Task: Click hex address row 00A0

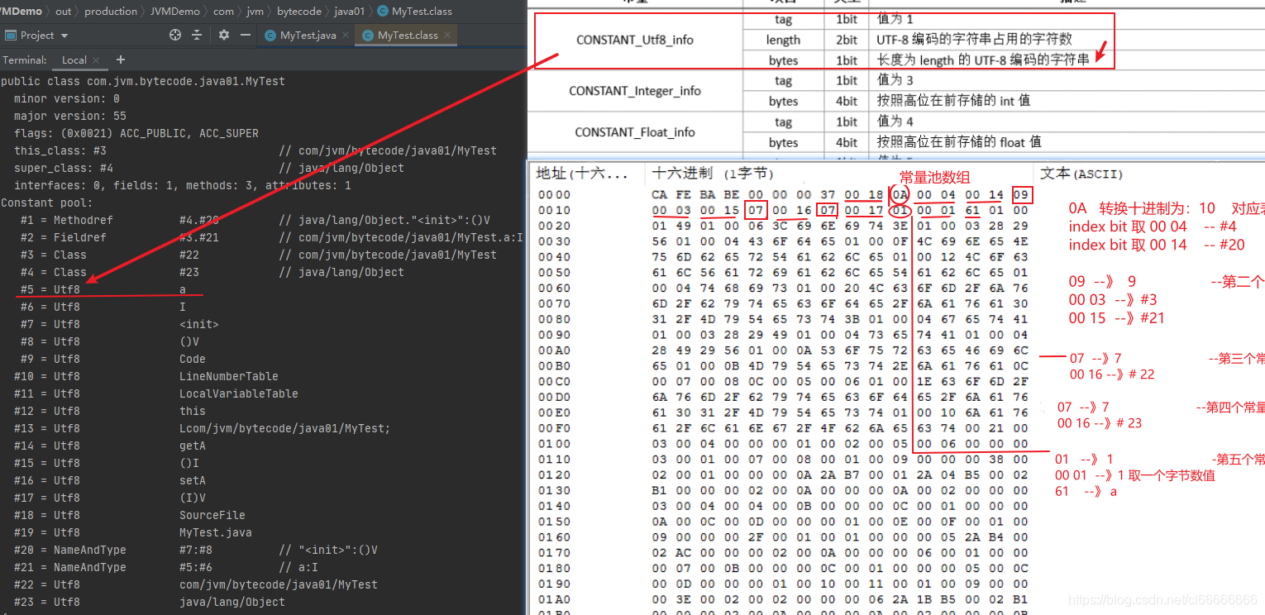Action: tap(553, 350)
